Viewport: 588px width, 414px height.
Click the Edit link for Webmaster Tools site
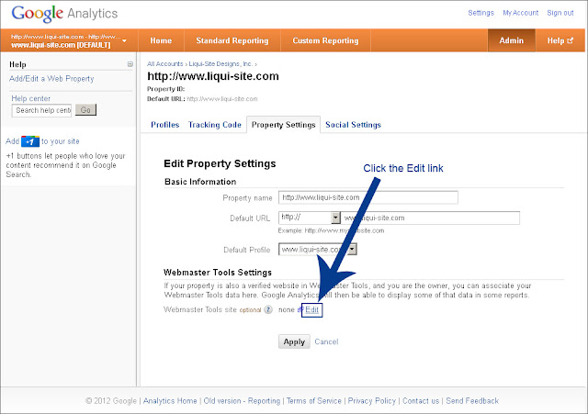pos(312,310)
